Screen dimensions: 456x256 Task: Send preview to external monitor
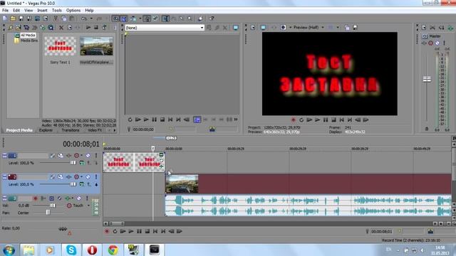[263, 28]
